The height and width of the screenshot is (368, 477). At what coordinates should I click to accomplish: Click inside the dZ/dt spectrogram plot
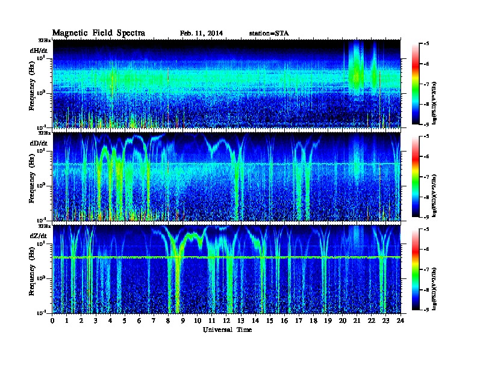(226, 269)
